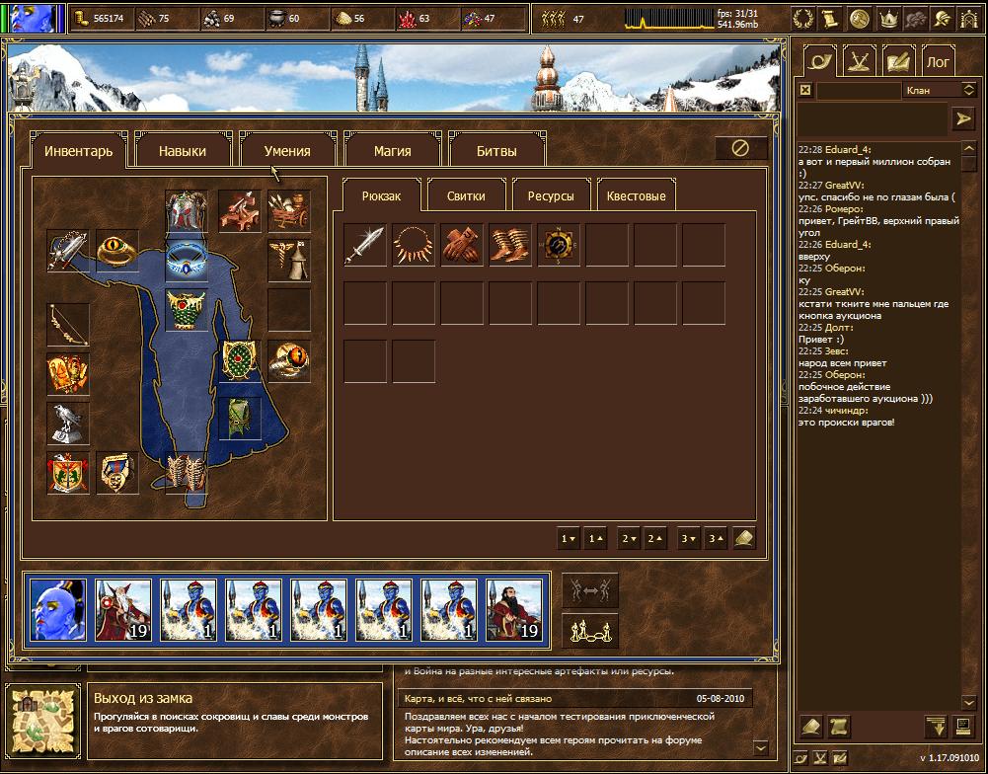This screenshot has width=988, height=774.
Task: Click the laurel wreath icon in top toolbar
Action: tap(802, 19)
